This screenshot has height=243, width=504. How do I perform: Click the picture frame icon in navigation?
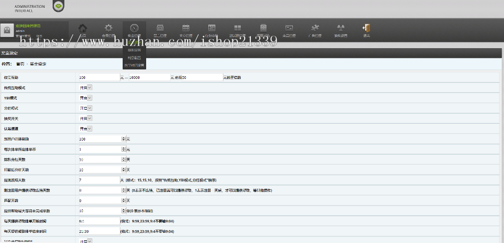[289, 28]
